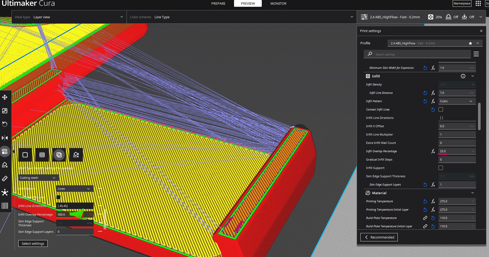The image size is (489, 257).
Task: Select the Support Blocker tool
Action: 4,165
